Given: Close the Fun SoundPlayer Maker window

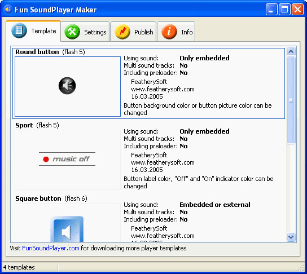Looking at the screenshot, I should (297, 10).
